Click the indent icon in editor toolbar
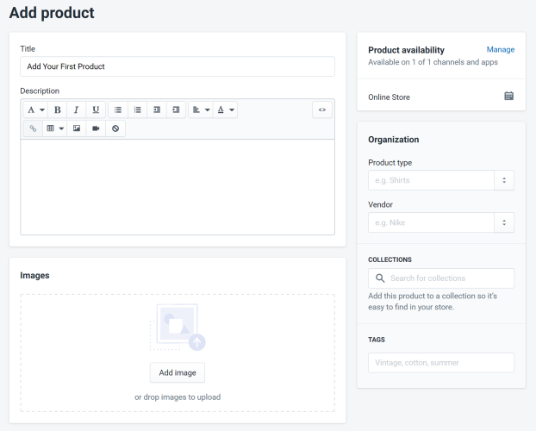Image resolution: width=536 pixels, height=431 pixels. 176,109
